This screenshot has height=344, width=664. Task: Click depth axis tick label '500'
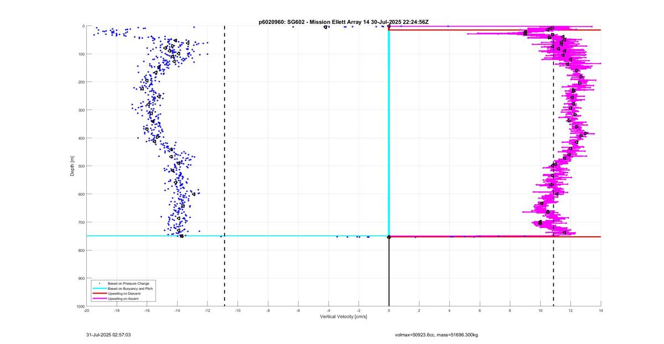(81, 166)
